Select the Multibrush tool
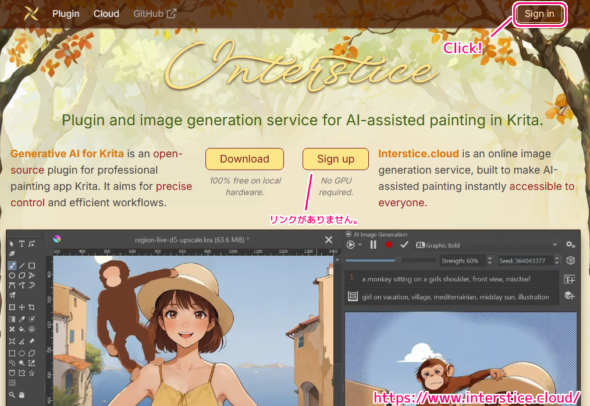The height and width of the screenshot is (406, 590). (12, 295)
